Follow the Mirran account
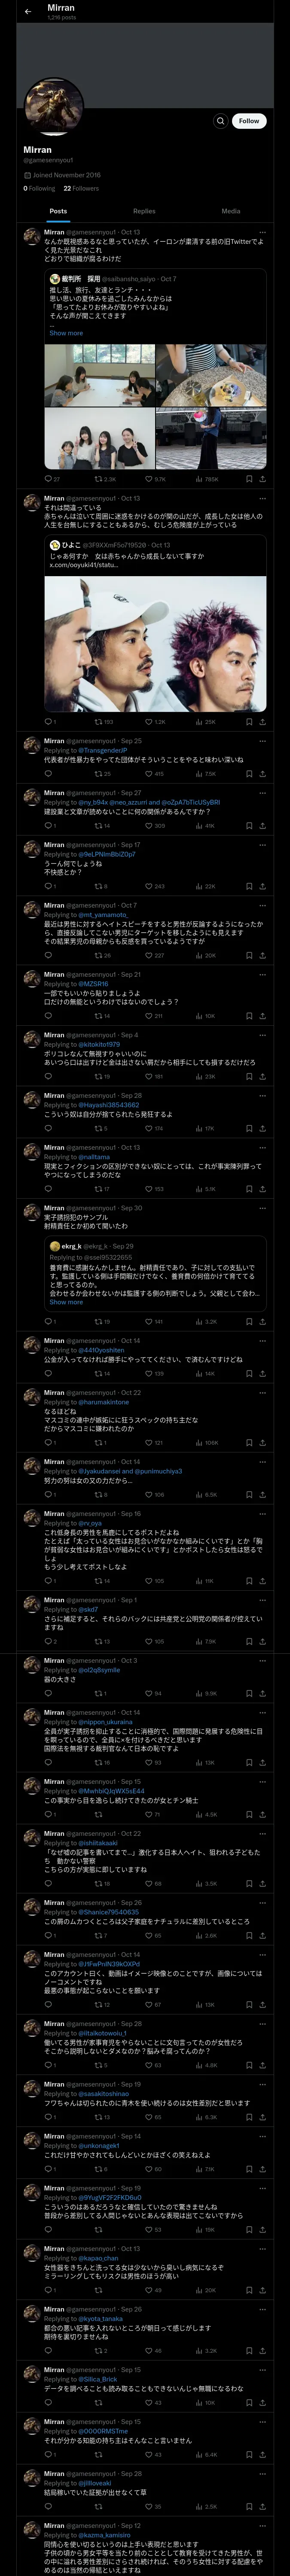Viewport: 290px width, 2576px height. [249, 121]
